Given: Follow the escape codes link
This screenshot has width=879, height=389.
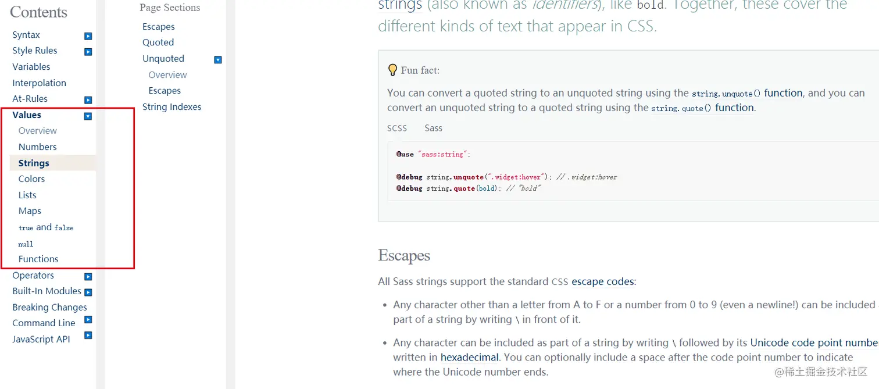Looking at the screenshot, I should (603, 281).
